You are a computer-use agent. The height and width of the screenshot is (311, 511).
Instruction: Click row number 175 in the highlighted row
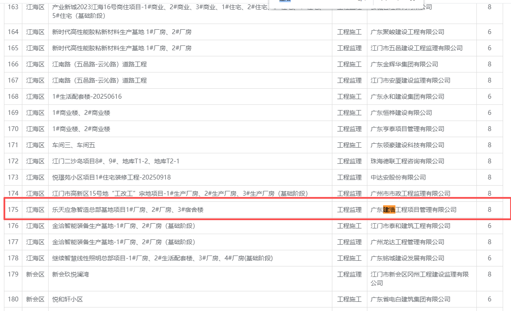click(x=13, y=210)
